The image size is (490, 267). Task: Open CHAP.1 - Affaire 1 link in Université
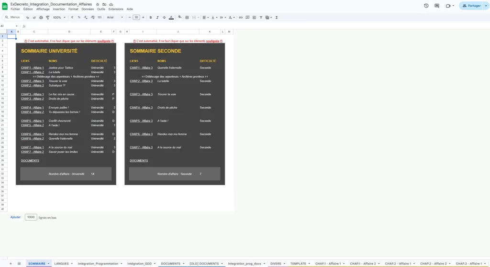(32, 67)
